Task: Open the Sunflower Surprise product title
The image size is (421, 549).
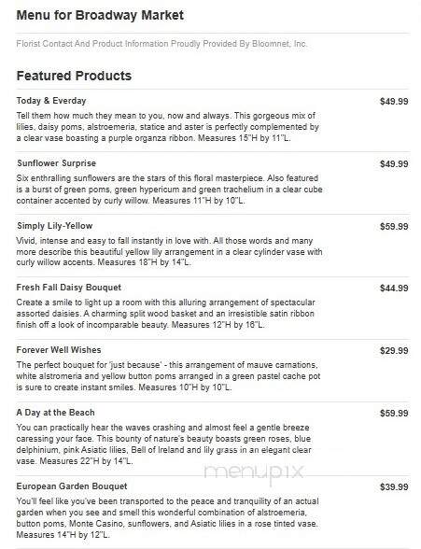Action: (56, 163)
